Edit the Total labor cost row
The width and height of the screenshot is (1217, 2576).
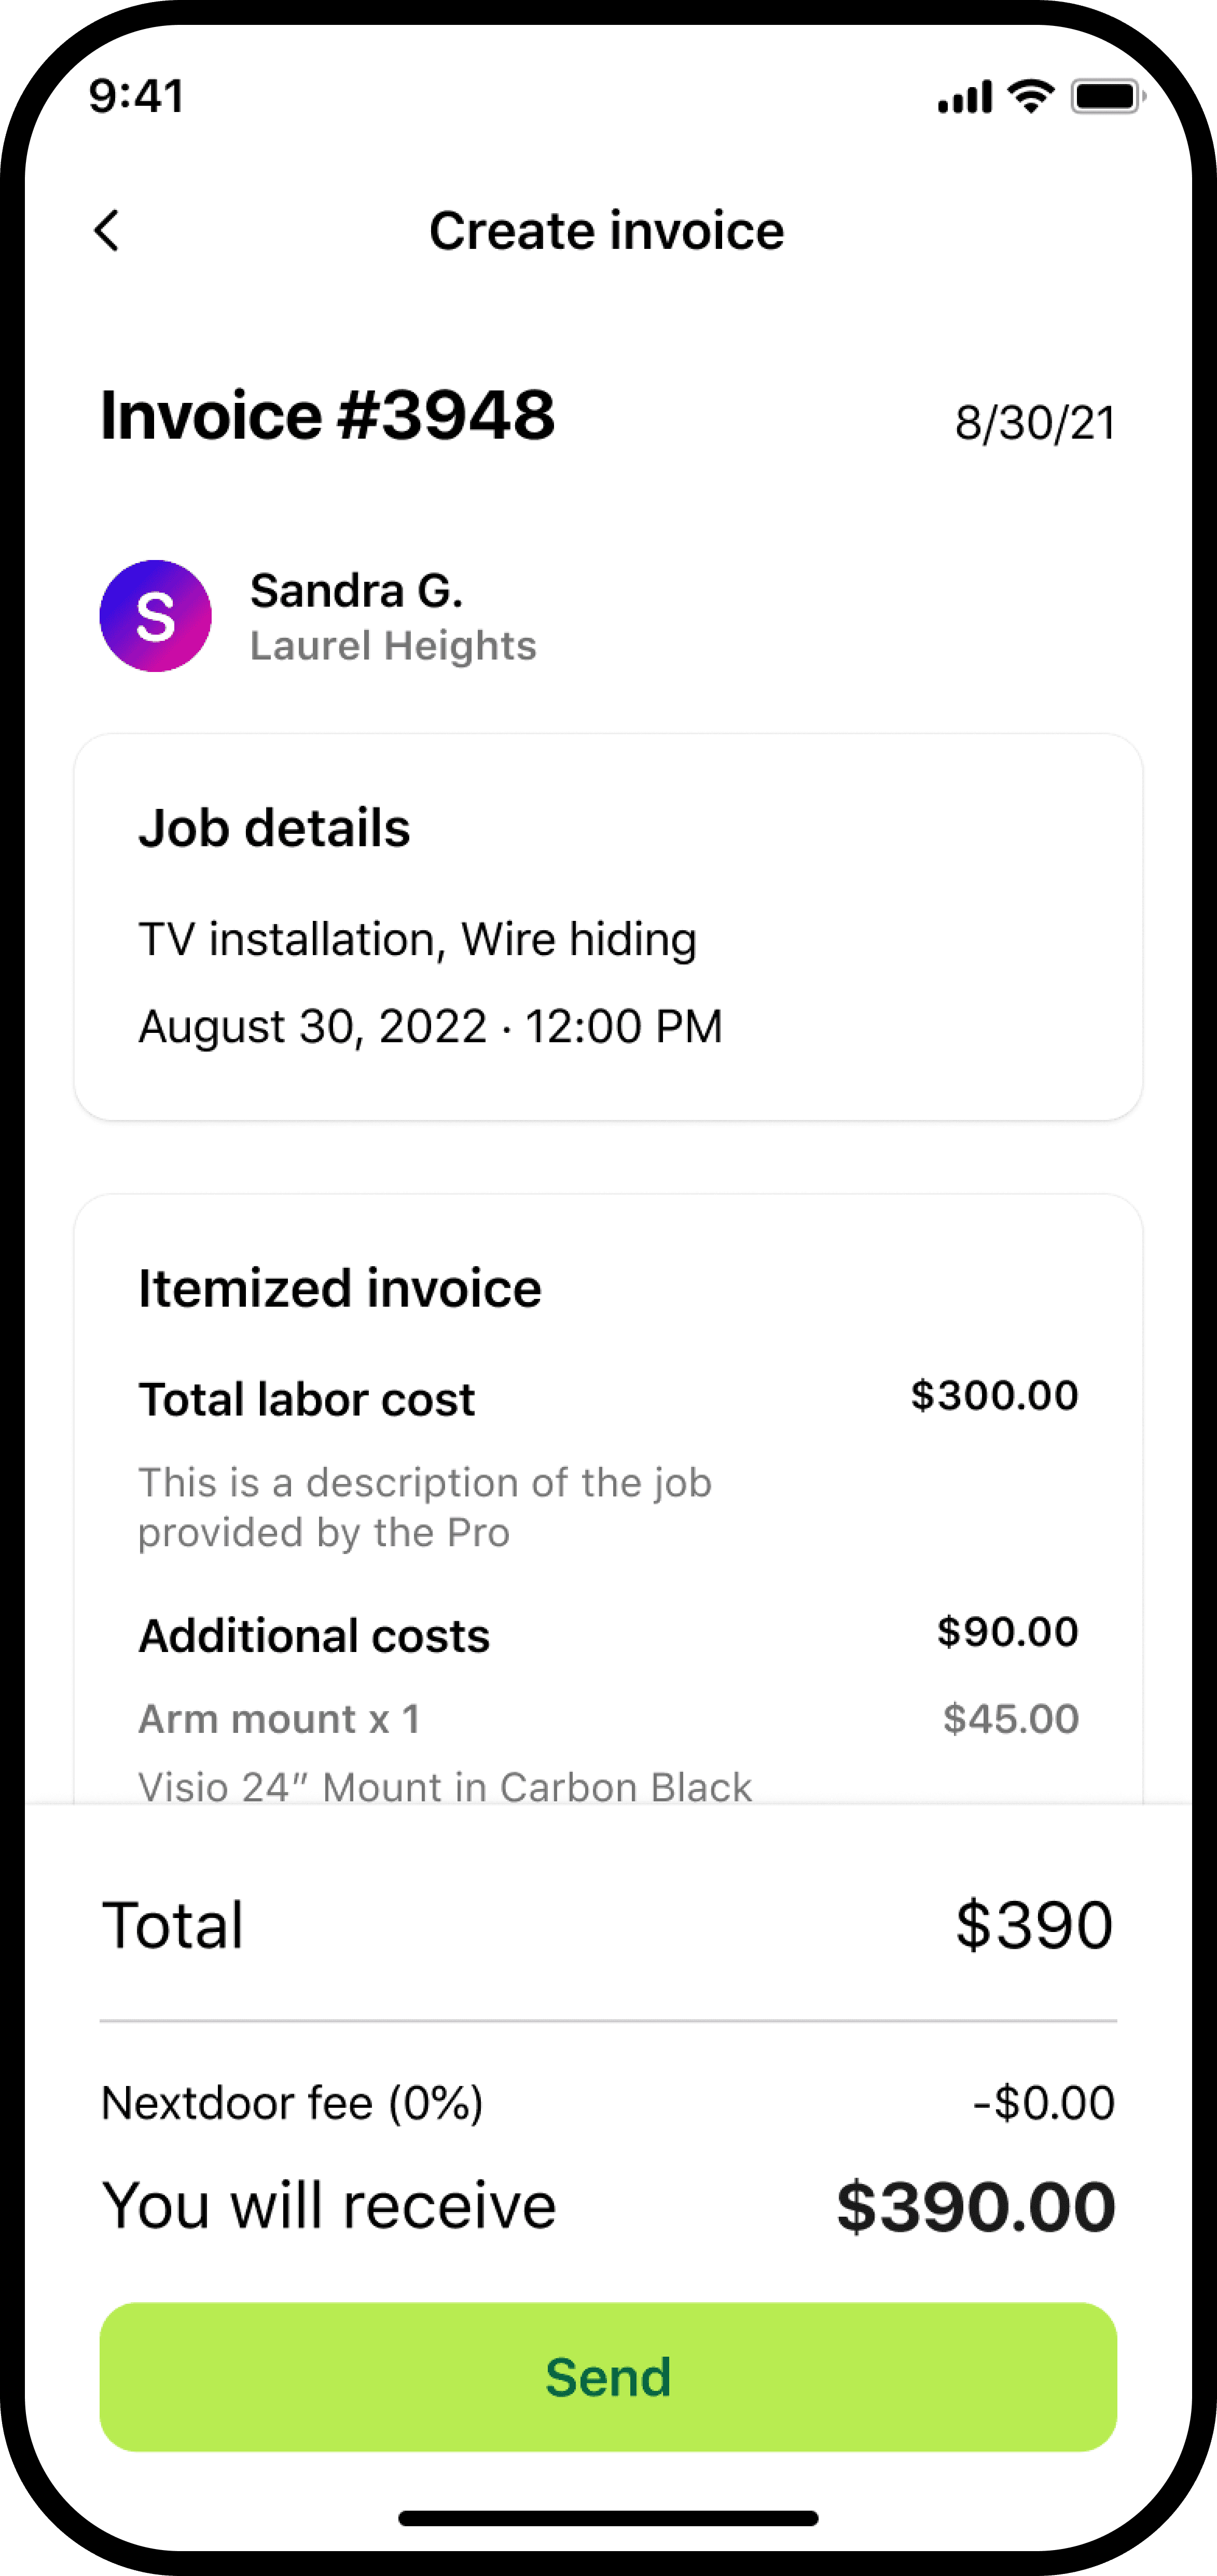(x=608, y=1398)
